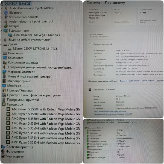Open the Захист системи link
164x164 pixels.
(148, 81)
